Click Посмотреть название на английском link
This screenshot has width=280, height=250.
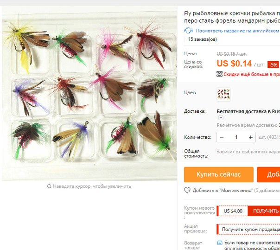(237, 31)
